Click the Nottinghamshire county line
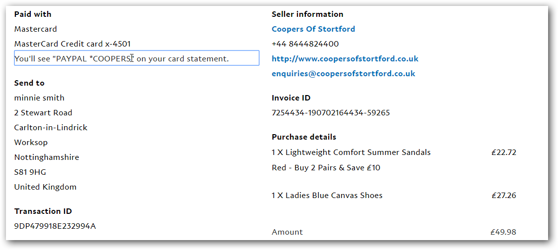558x250 pixels. coord(47,157)
